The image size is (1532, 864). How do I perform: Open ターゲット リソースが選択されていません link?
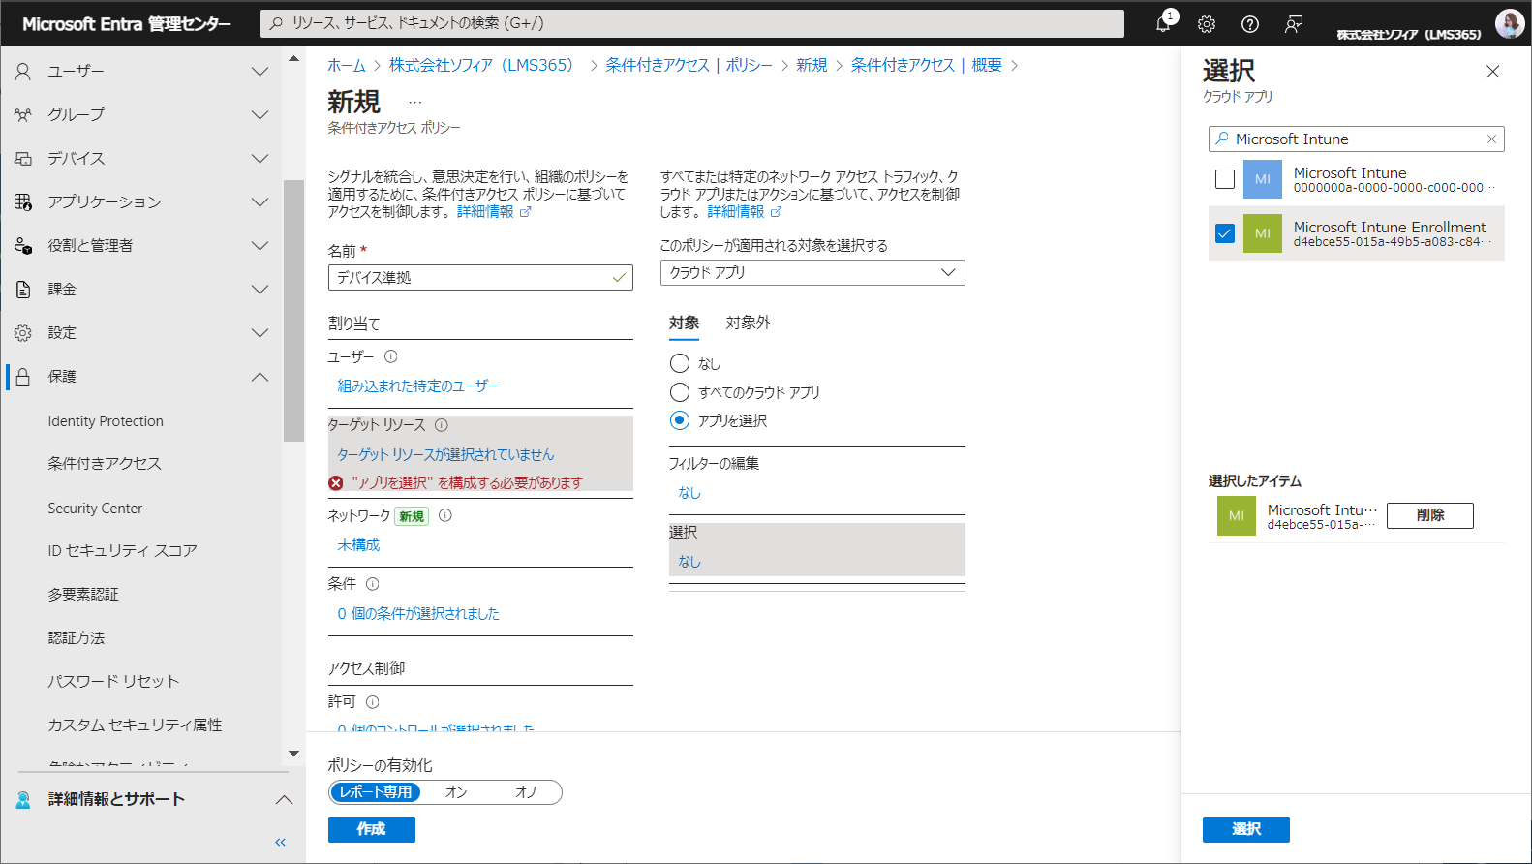pos(445,455)
